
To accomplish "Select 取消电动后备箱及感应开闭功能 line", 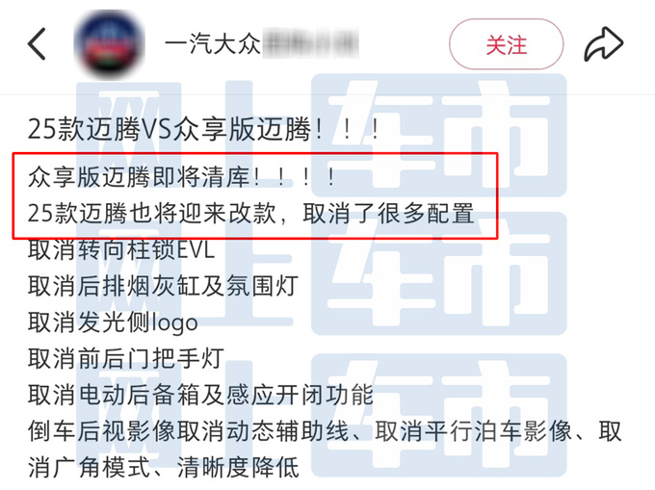I will (200, 395).
